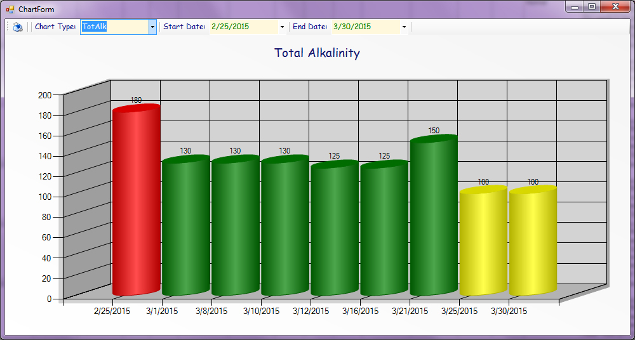Click the 20 y-axis value
Screen dimensions: 635x340
point(46,278)
